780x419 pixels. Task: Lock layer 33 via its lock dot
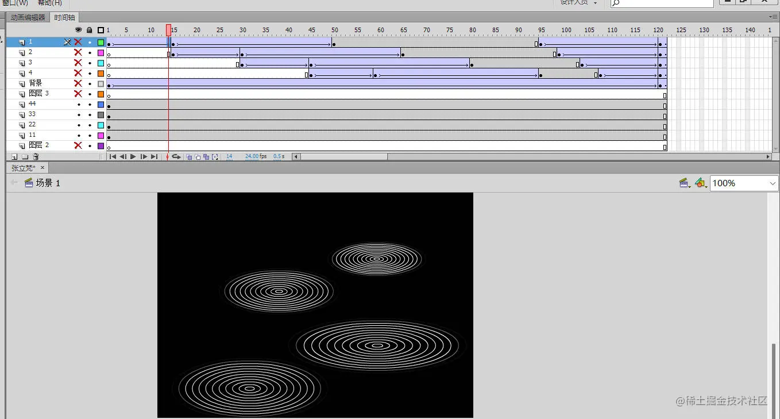[x=90, y=115]
